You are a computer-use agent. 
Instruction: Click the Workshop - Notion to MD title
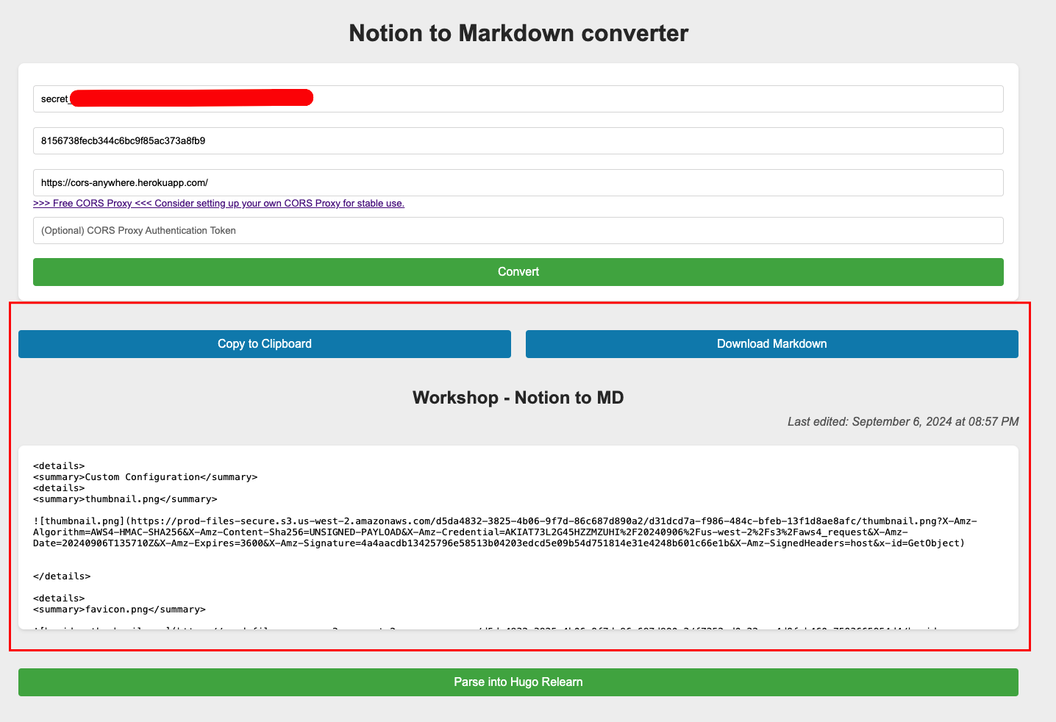pyautogui.click(x=518, y=398)
